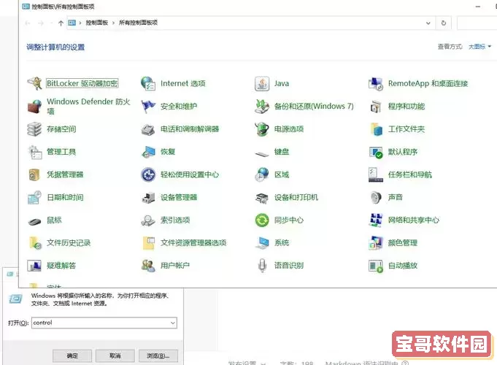Open 键盘 icon
Viewport: 497px width, 365px height.
(262, 154)
